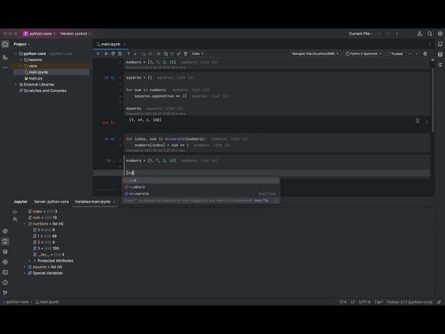The height and width of the screenshot is (334, 445).
Task: Click the LF line separator in status bar
Action: (353, 302)
